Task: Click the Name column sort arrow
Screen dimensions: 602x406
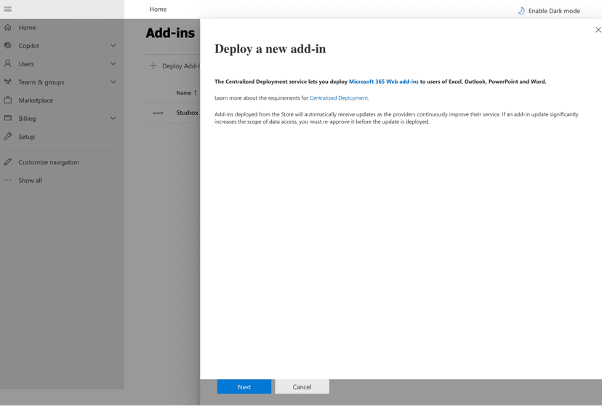Action: 196,92
